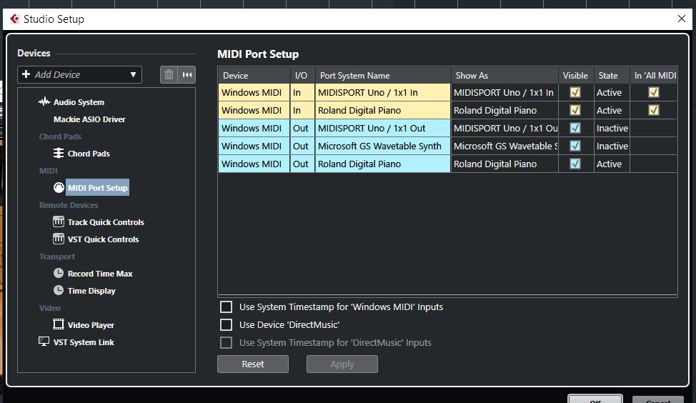
Task: Toggle In 'All MIDI' for MIDISPORT Uno In
Action: point(654,92)
